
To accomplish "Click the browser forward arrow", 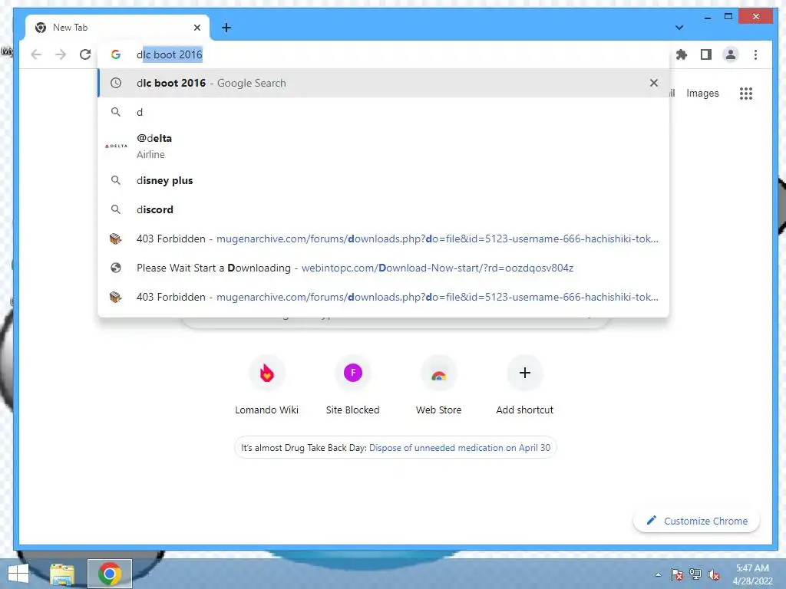I will click(61, 54).
